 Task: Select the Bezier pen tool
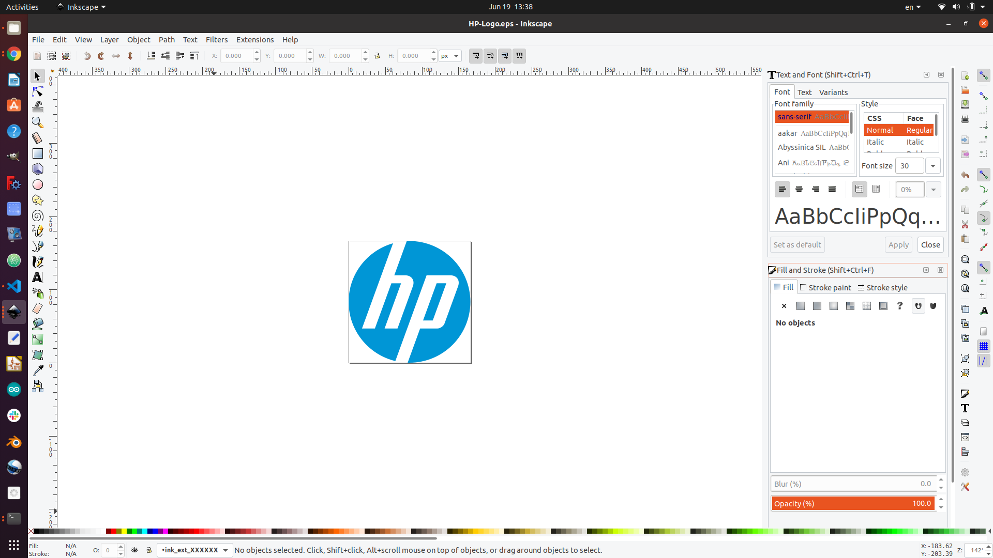[37, 246]
